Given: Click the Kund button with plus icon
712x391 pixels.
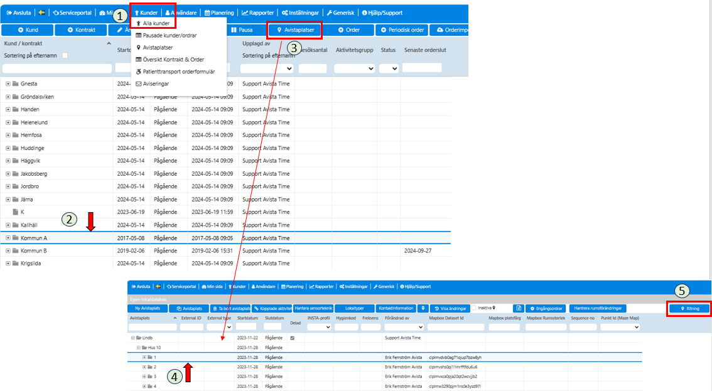Looking at the screenshot, I should coord(28,30).
